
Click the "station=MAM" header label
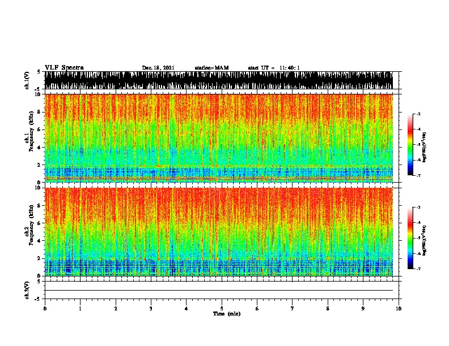coord(211,68)
